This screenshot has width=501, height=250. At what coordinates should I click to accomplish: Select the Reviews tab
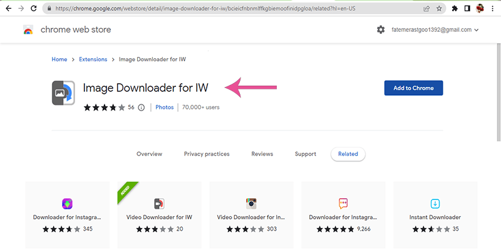click(x=262, y=154)
